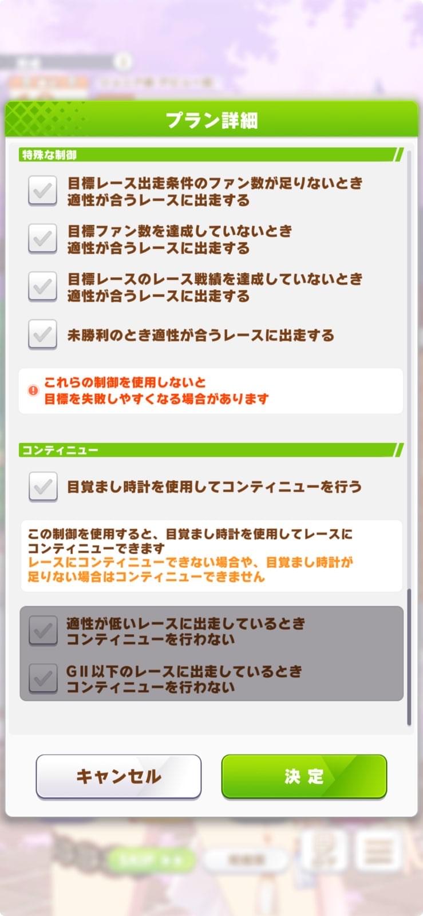The height and width of the screenshot is (916, 423).
Task: Click the orange warning text about コンティニューできません
Action: [x=190, y=570]
